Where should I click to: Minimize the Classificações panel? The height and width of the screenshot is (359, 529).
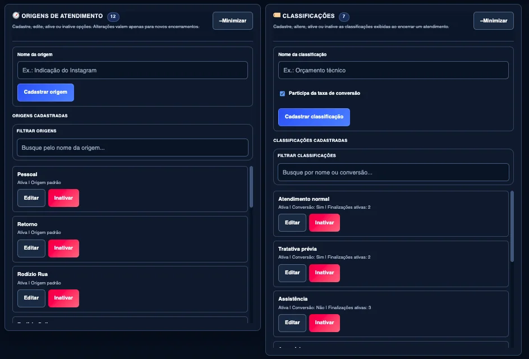(494, 21)
